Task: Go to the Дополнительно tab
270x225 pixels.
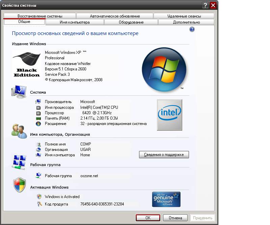Action: (x=186, y=22)
